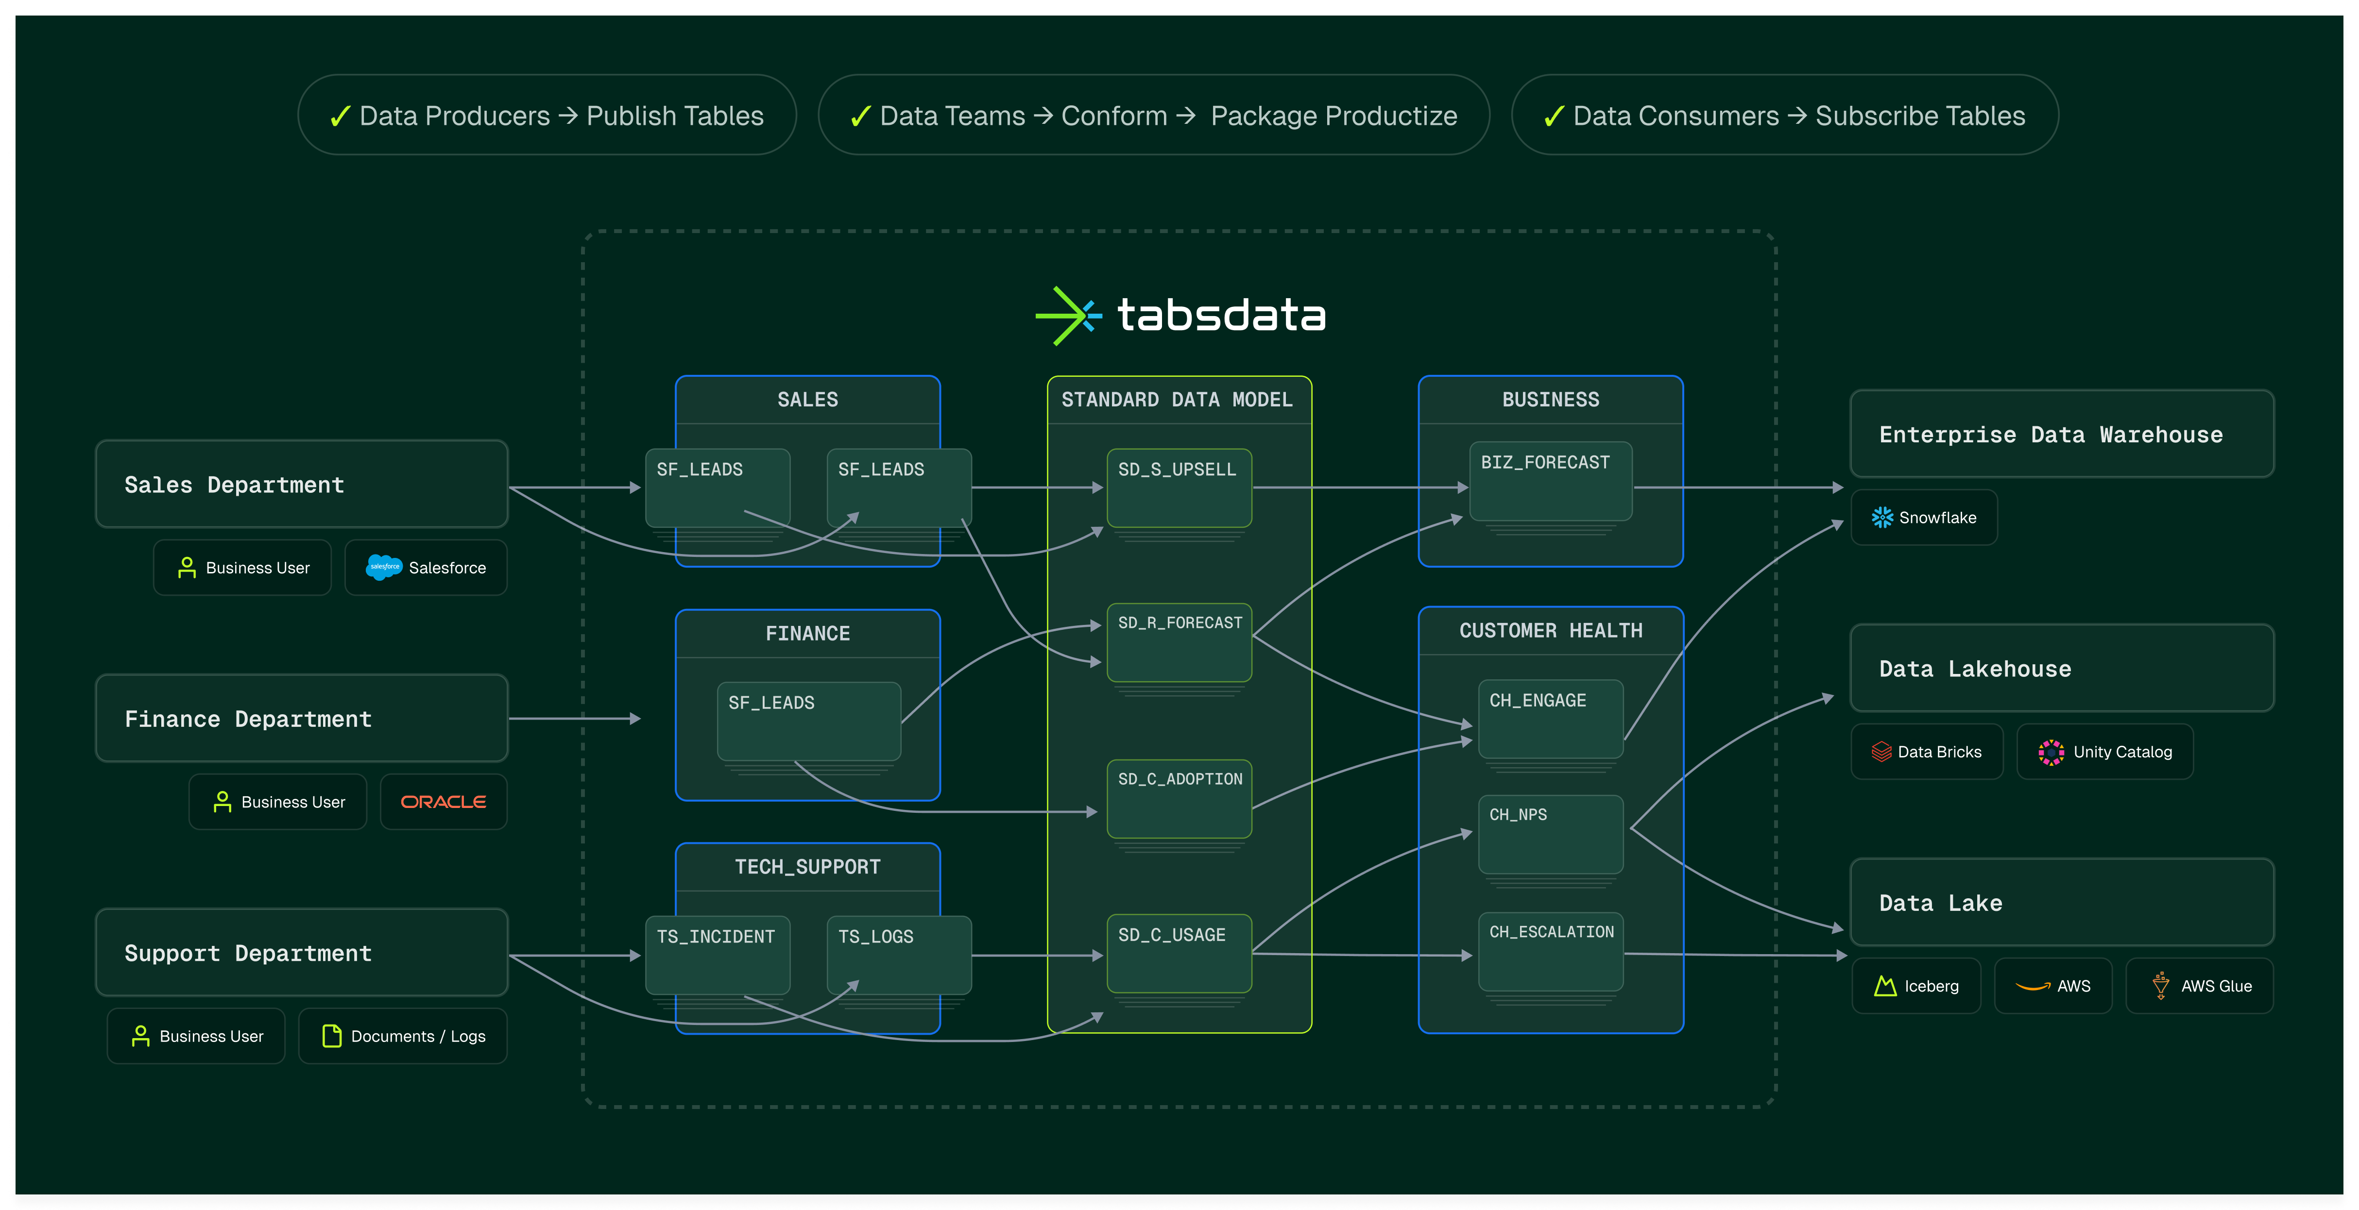
Task: Select the CH_NPS table
Action: (x=1550, y=835)
